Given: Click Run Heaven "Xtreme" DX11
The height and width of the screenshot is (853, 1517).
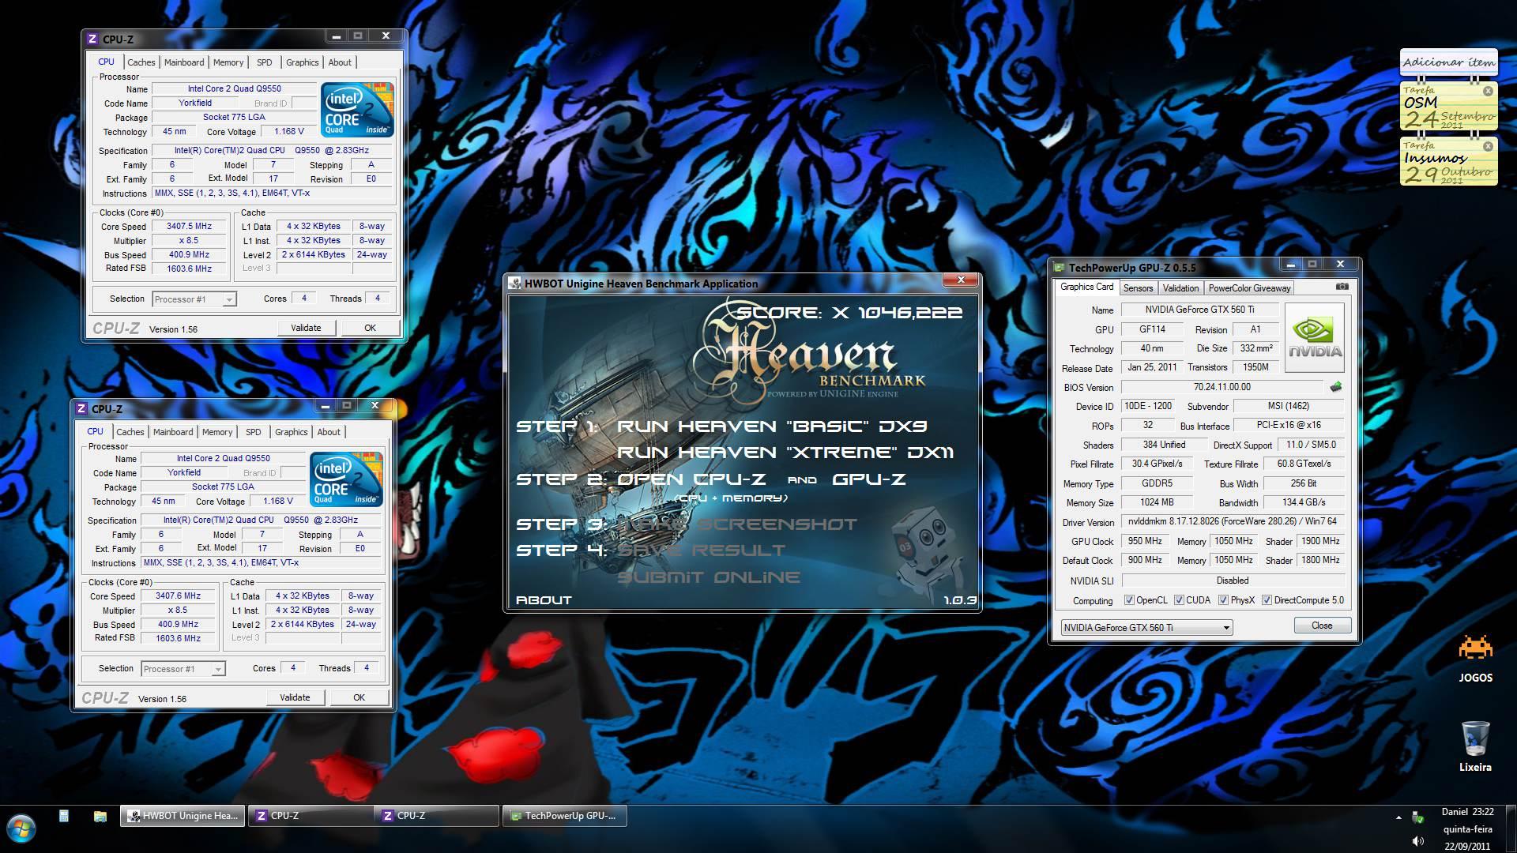Looking at the screenshot, I should (x=785, y=453).
